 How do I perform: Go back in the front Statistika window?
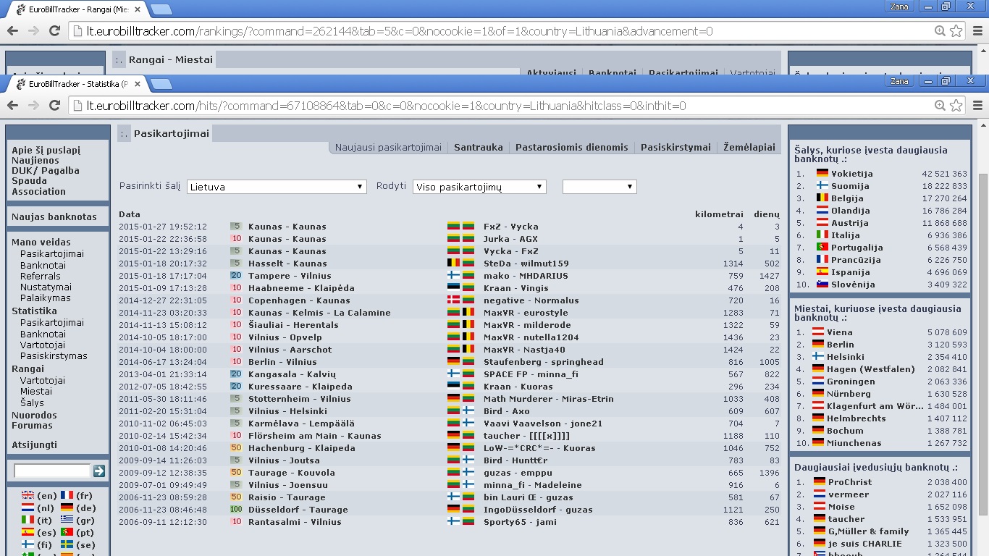tap(12, 106)
